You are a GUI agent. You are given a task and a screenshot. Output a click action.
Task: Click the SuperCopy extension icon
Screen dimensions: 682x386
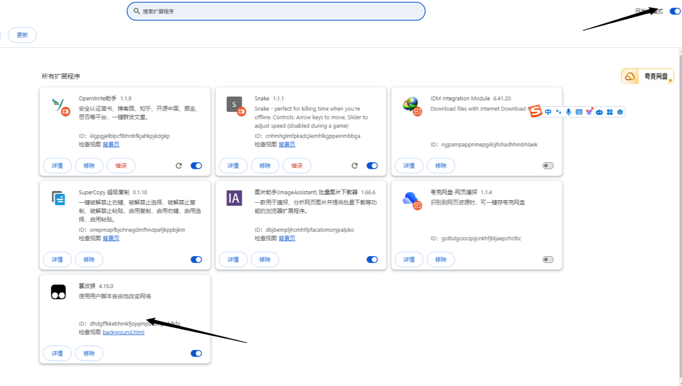58,198
